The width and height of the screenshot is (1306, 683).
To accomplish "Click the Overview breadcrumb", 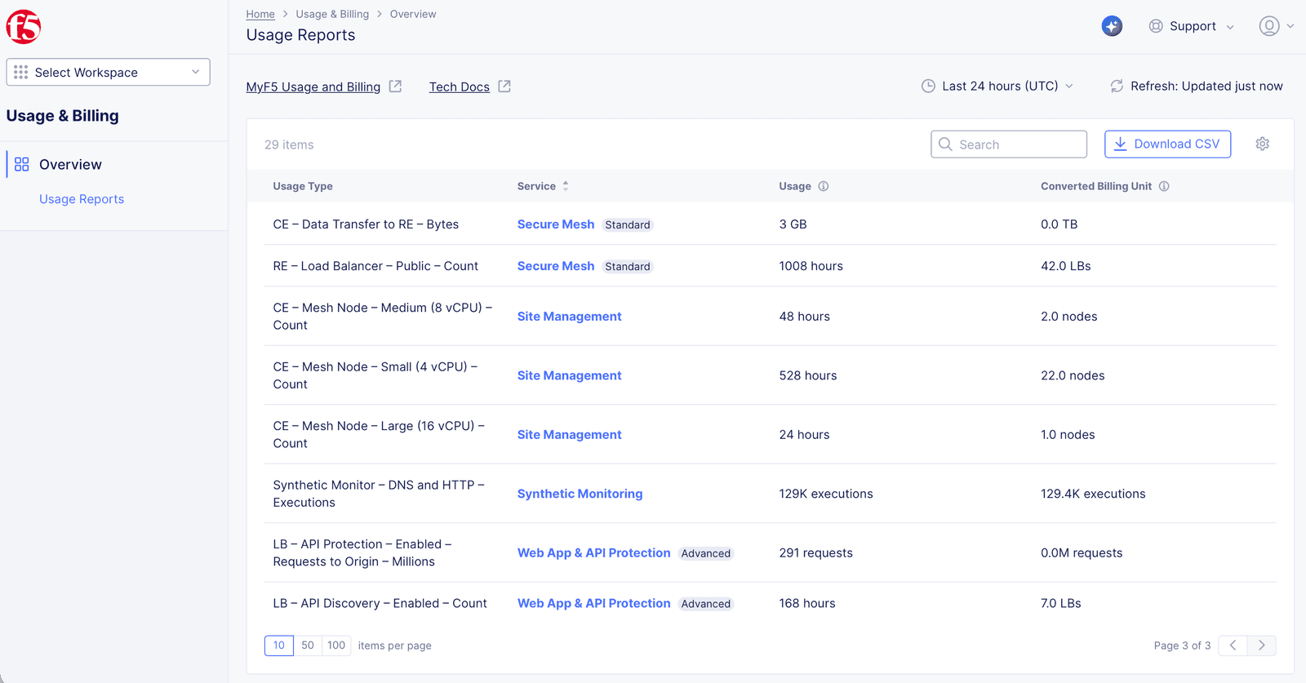I will click(x=413, y=14).
